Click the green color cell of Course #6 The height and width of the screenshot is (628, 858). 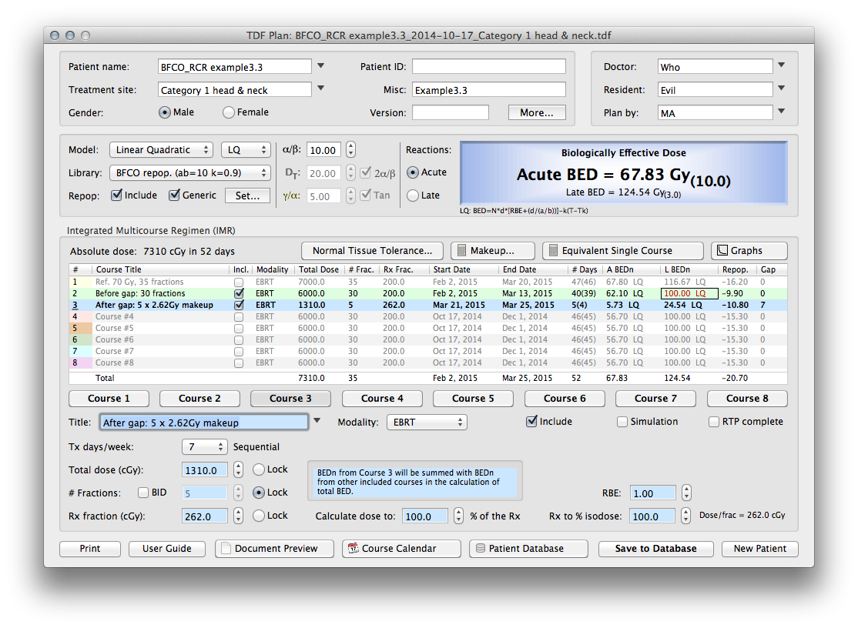81,339
